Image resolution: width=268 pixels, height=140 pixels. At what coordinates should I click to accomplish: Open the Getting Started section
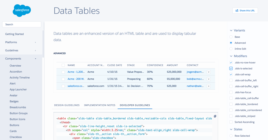tap(14, 34)
